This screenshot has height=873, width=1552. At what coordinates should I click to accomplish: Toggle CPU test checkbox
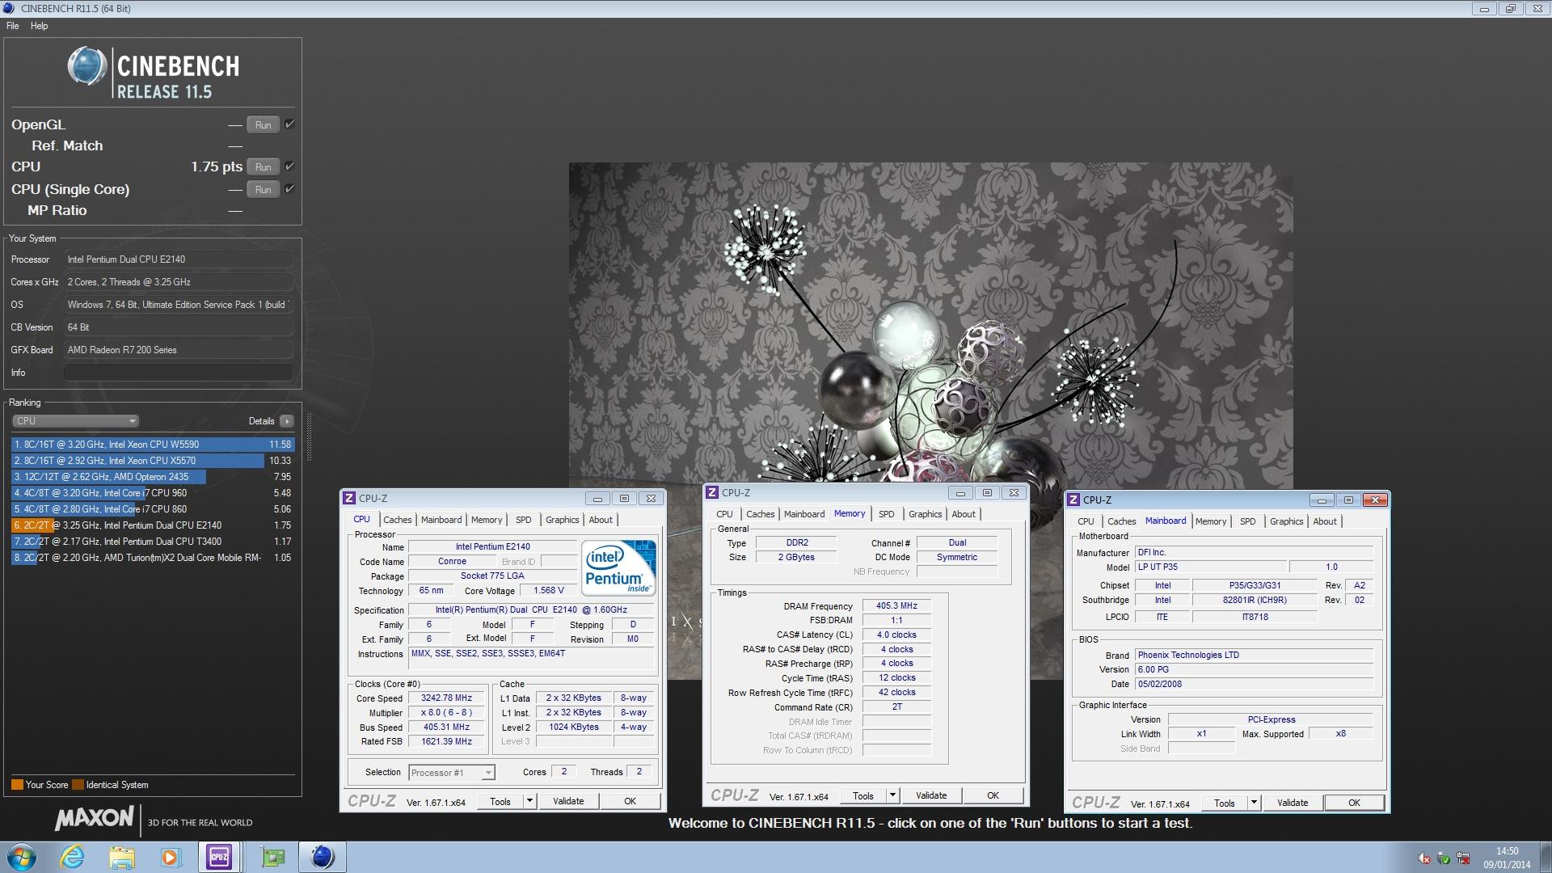click(x=289, y=167)
